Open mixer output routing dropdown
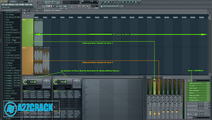212x120 pixels. 201,118
